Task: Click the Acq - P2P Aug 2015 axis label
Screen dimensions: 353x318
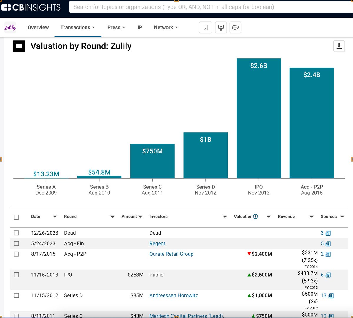Action: pyautogui.click(x=312, y=190)
